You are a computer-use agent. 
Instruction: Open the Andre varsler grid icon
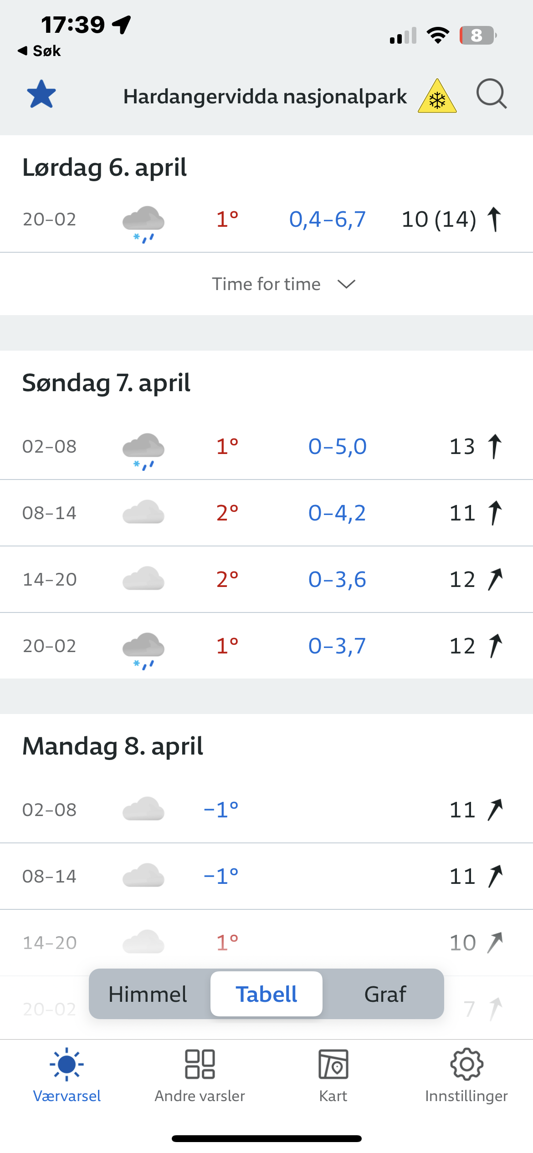click(x=200, y=1075)
